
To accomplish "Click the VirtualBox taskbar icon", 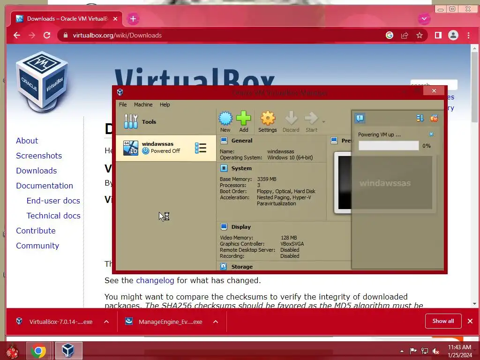I will tap(68, 351).
